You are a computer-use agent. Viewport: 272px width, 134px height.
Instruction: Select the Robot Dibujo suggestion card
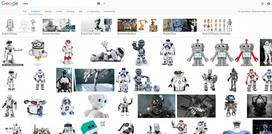(19, 27)
